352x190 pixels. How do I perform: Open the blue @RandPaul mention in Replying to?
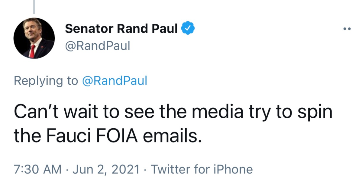(115, 81)
